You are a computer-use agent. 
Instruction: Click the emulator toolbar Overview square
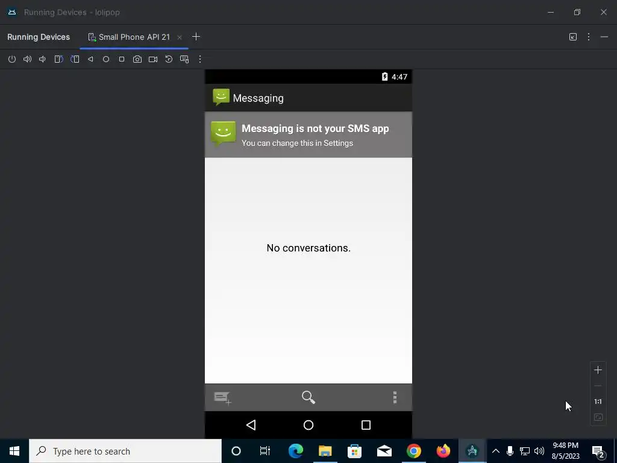tap(122, 59)
